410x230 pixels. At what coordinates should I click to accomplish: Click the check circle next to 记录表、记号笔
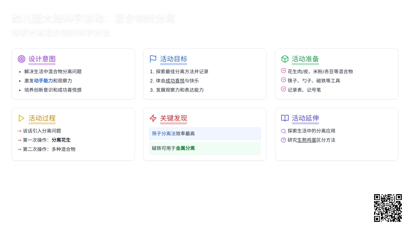pos(284,89)
